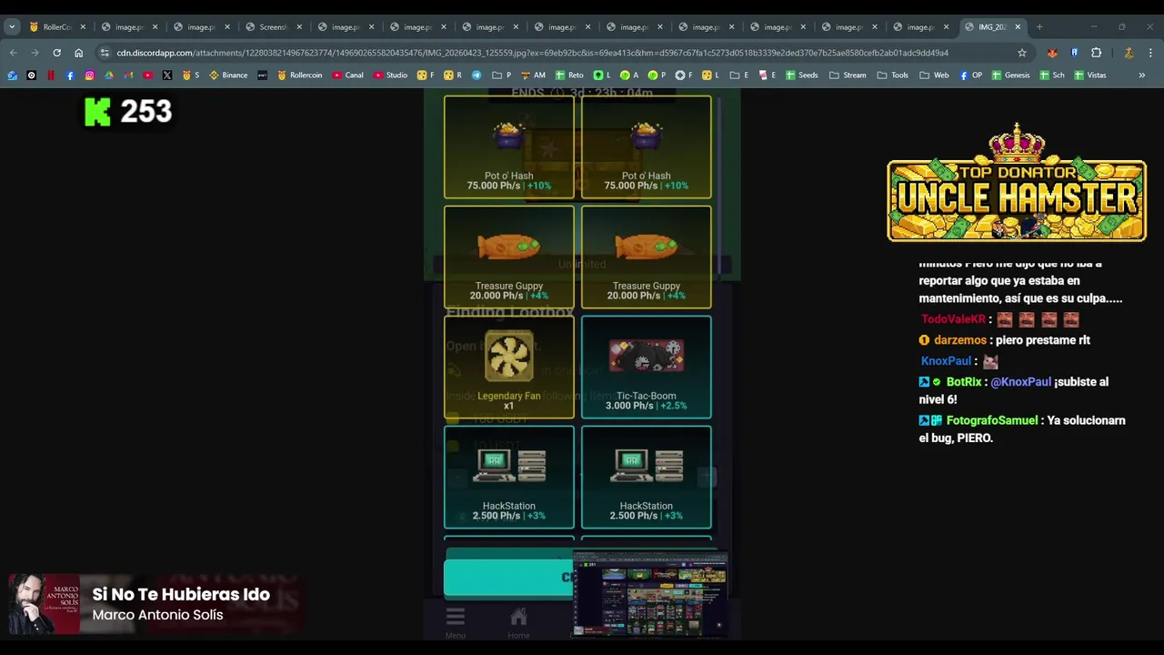Open a new browser tab

pyautogui.click(x=1039, y=27)
